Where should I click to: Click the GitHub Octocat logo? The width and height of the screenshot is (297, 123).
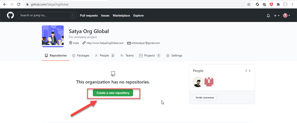[10, 15]
